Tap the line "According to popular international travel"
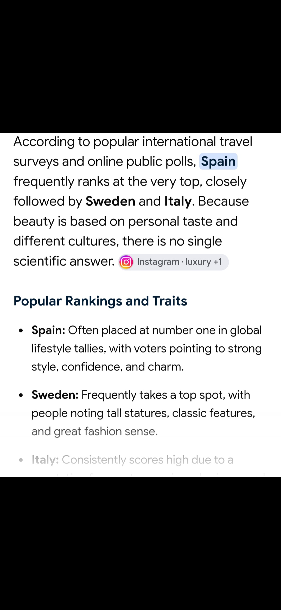The width and height of the screenshot is (281, 610). (x=133, y=142)
